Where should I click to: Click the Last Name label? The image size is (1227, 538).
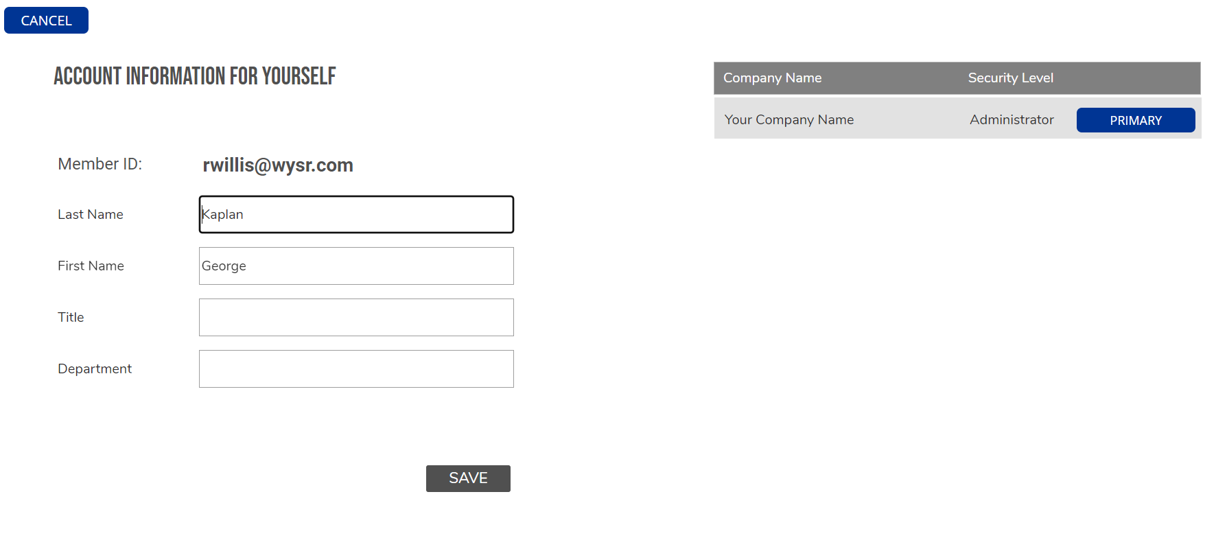click(x=91, y=215)
